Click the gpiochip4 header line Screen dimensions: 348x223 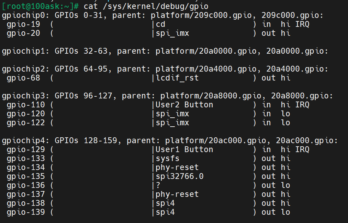[x=170, y=140]
